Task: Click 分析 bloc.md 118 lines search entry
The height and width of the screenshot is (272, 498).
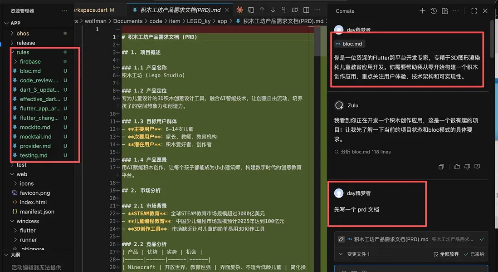Action: coord(363,152)
